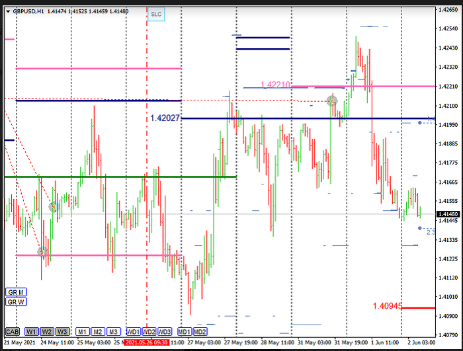
Task: Click the red 2021.05.26 09:30 time marker
Action: tap(146, 343)
